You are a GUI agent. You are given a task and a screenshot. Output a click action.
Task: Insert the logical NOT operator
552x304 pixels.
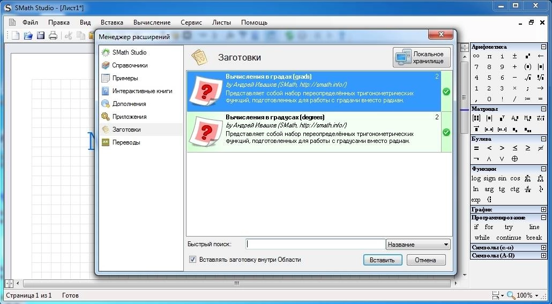(x=476, y=159)
